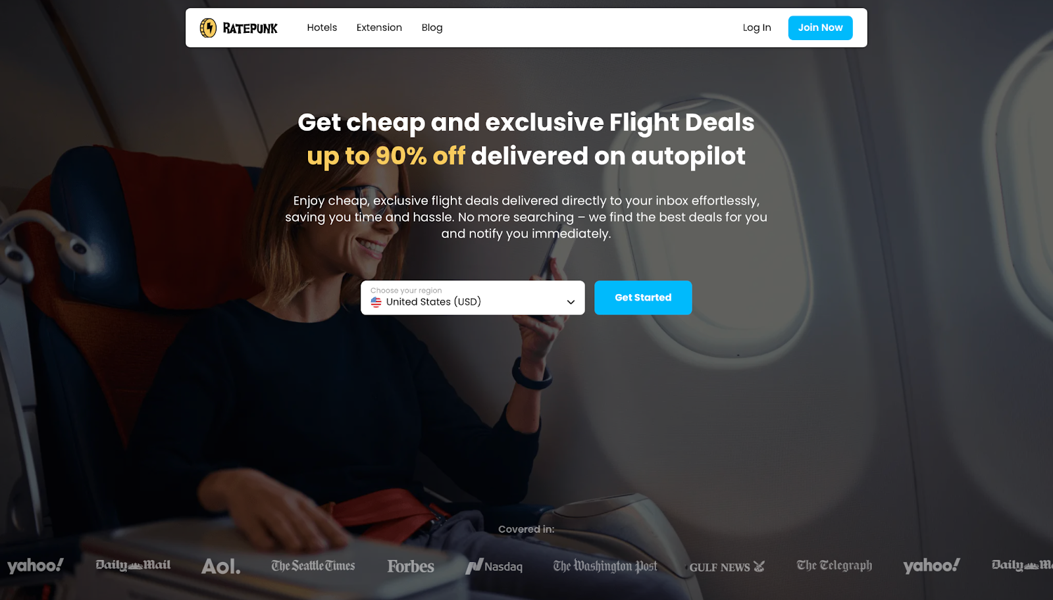Click The Seattle Times logo

coord(313,566)
